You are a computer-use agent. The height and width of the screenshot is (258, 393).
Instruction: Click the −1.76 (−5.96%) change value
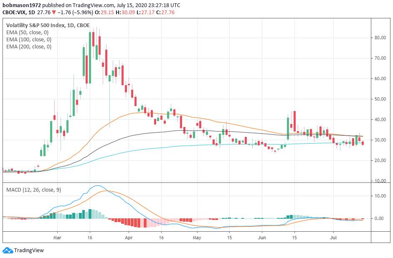point(76,12)
